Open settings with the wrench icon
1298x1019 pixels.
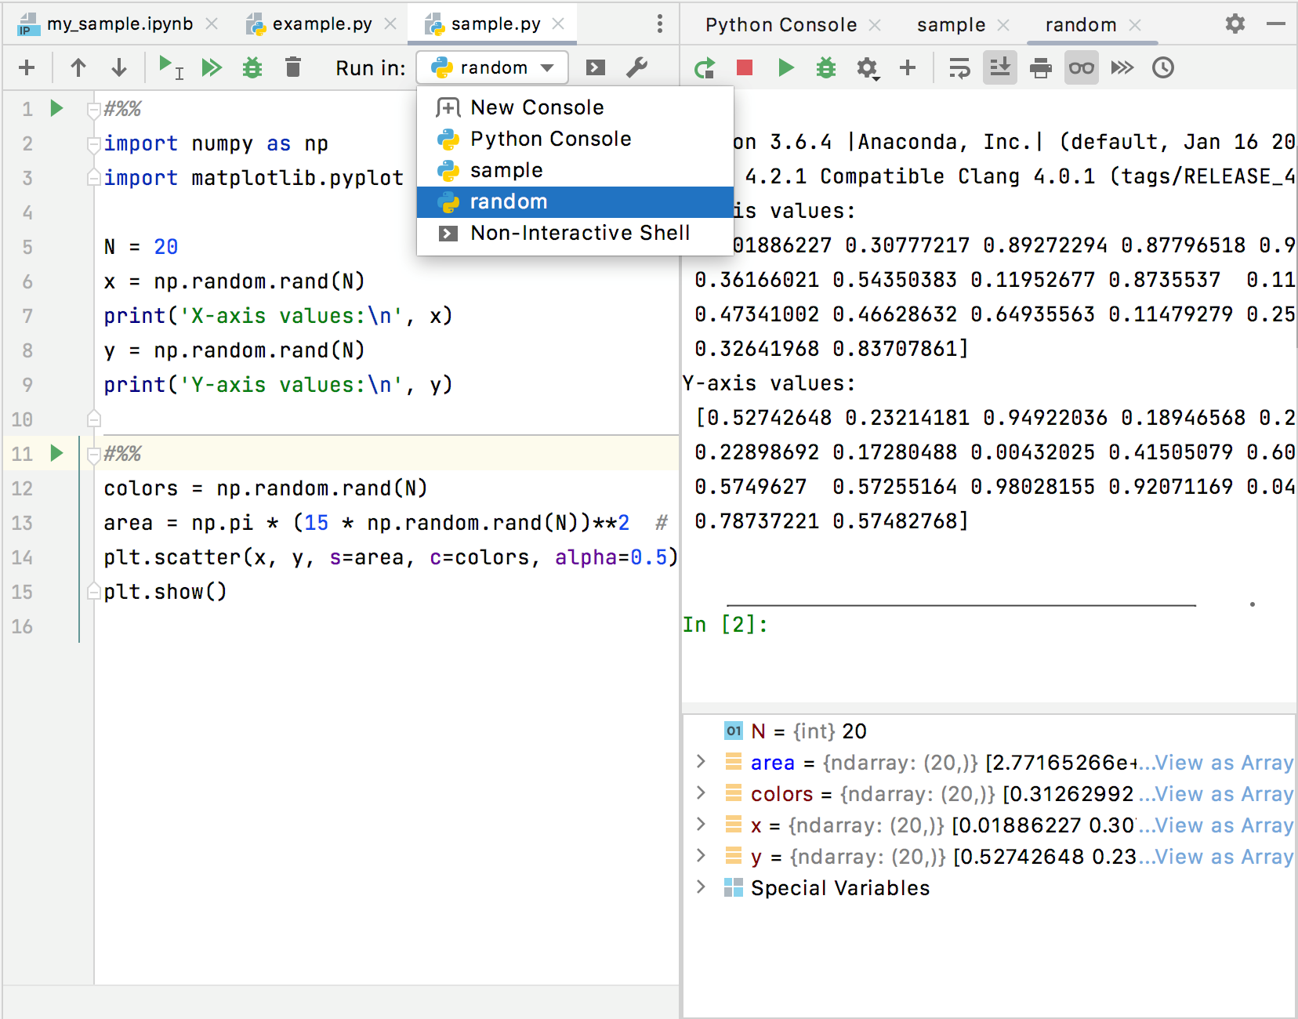tap(637, 67)
